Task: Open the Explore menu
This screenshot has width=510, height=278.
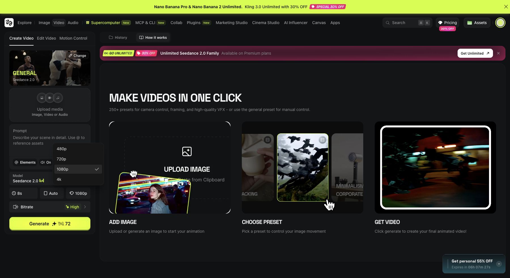Action: pos(25,23)
